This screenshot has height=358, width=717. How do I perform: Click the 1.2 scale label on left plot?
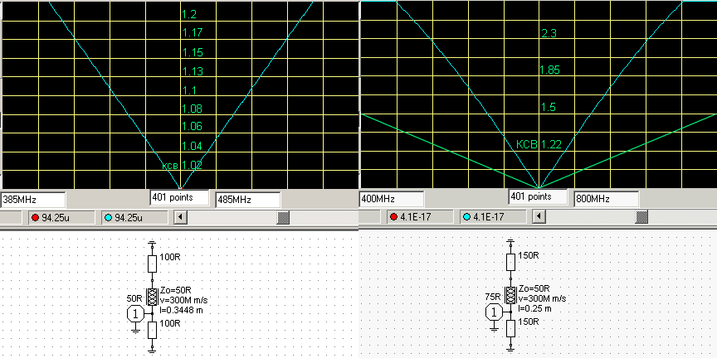(x=189, y=15)
